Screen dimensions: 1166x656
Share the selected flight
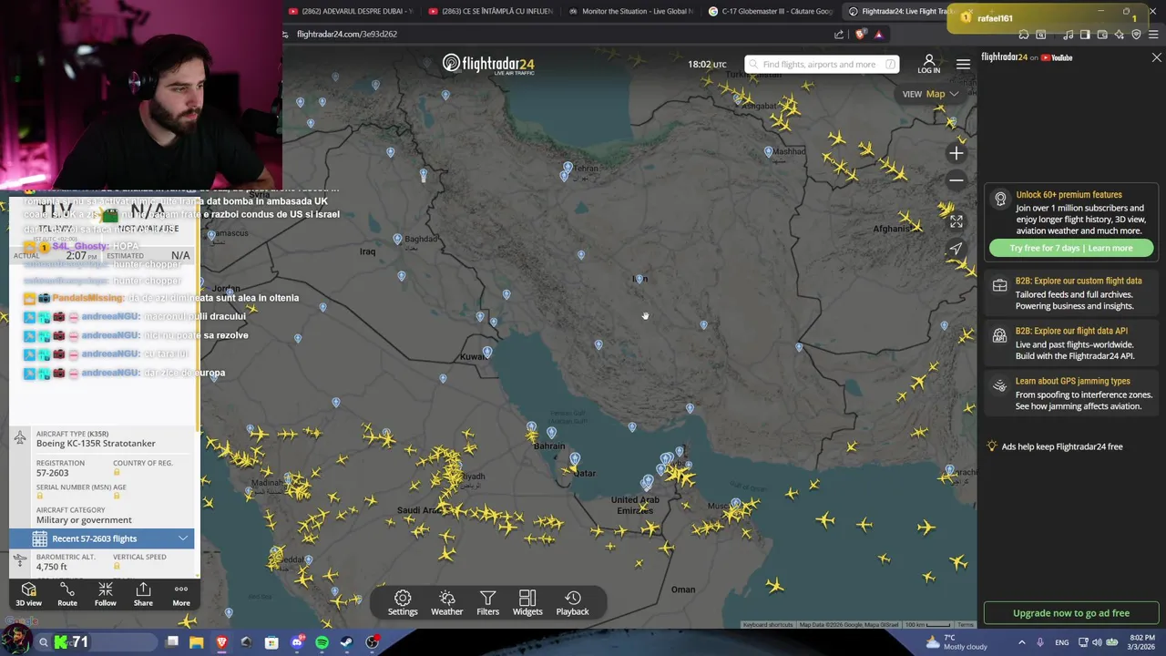(x=143, y=594)
